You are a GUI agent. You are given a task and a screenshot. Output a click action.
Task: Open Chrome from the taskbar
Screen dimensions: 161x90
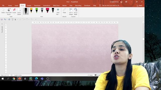tap(14, 79)
